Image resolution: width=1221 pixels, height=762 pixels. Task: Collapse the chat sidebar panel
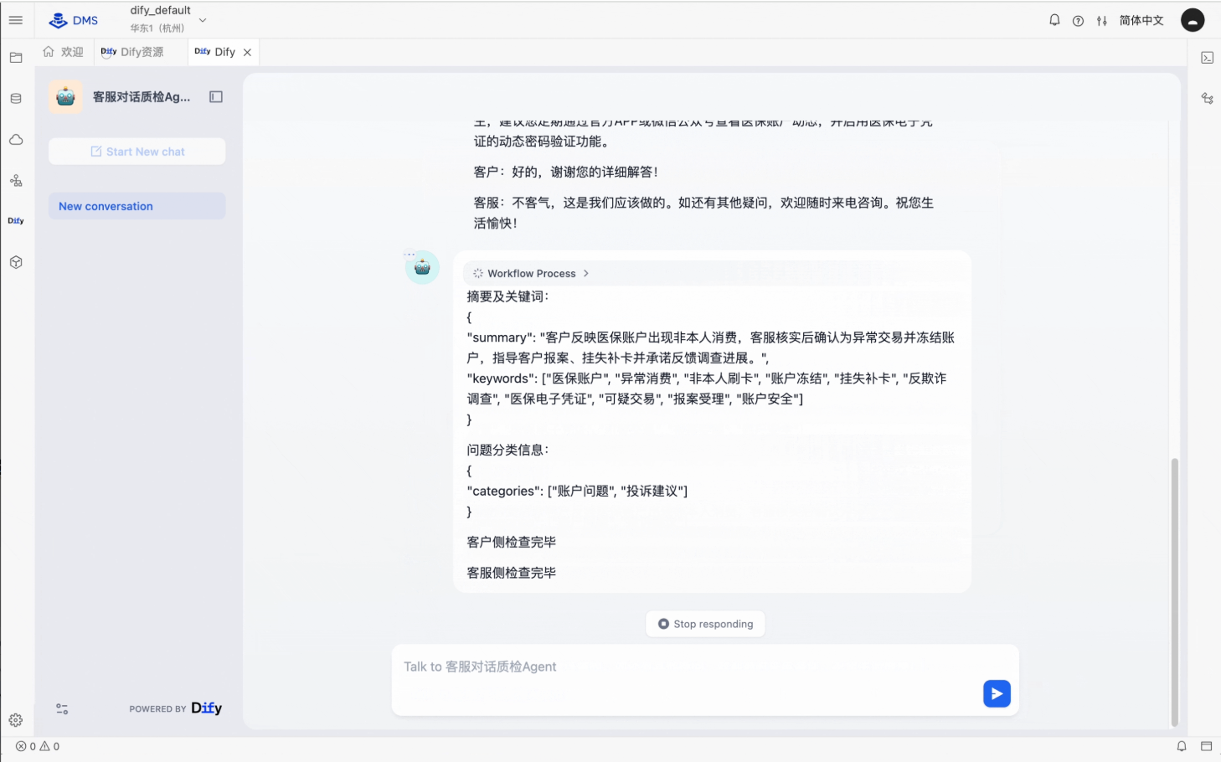[x=216, y=97]
